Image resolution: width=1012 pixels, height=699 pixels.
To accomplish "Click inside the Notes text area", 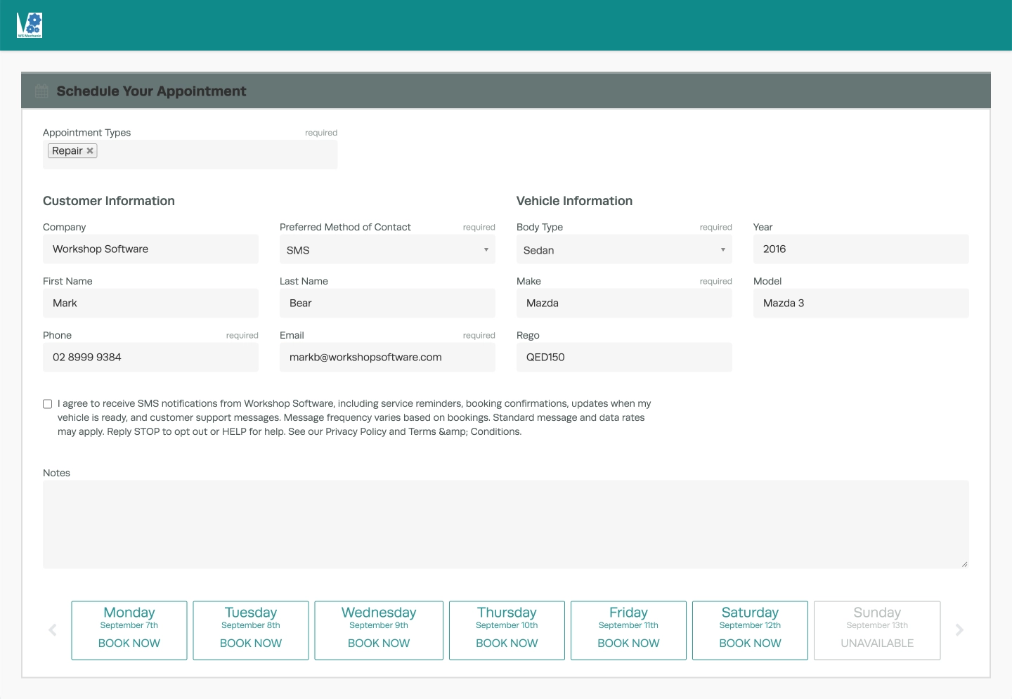I will point(506,525).
